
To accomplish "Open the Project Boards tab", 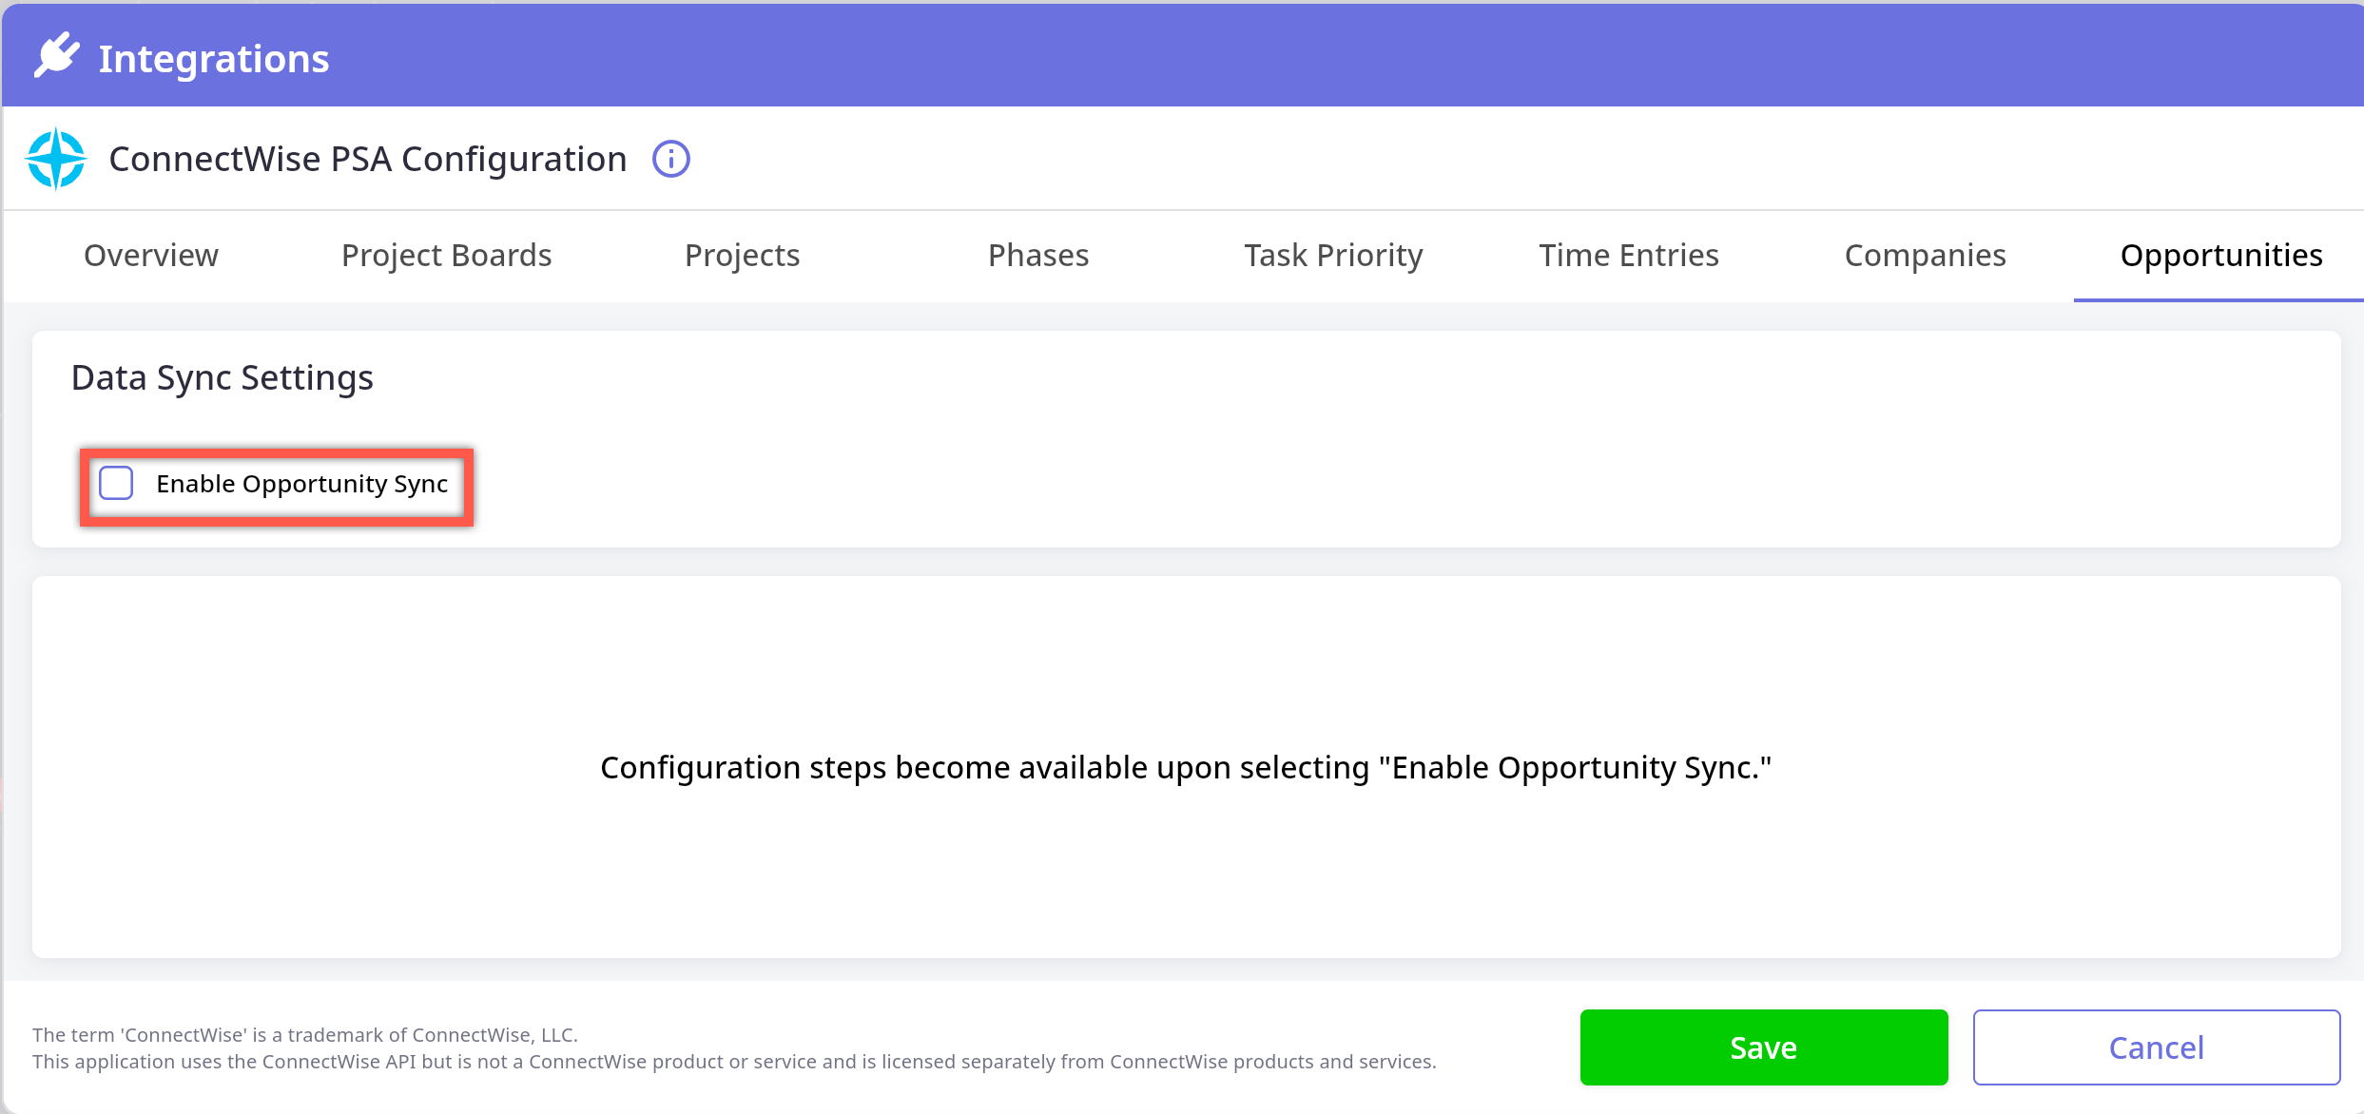I will (446, 256).
